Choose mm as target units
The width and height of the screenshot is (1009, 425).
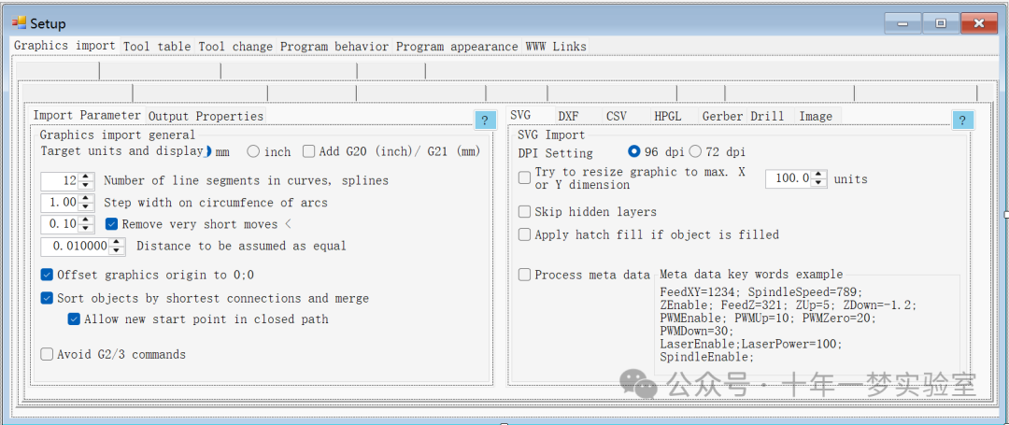216,151
